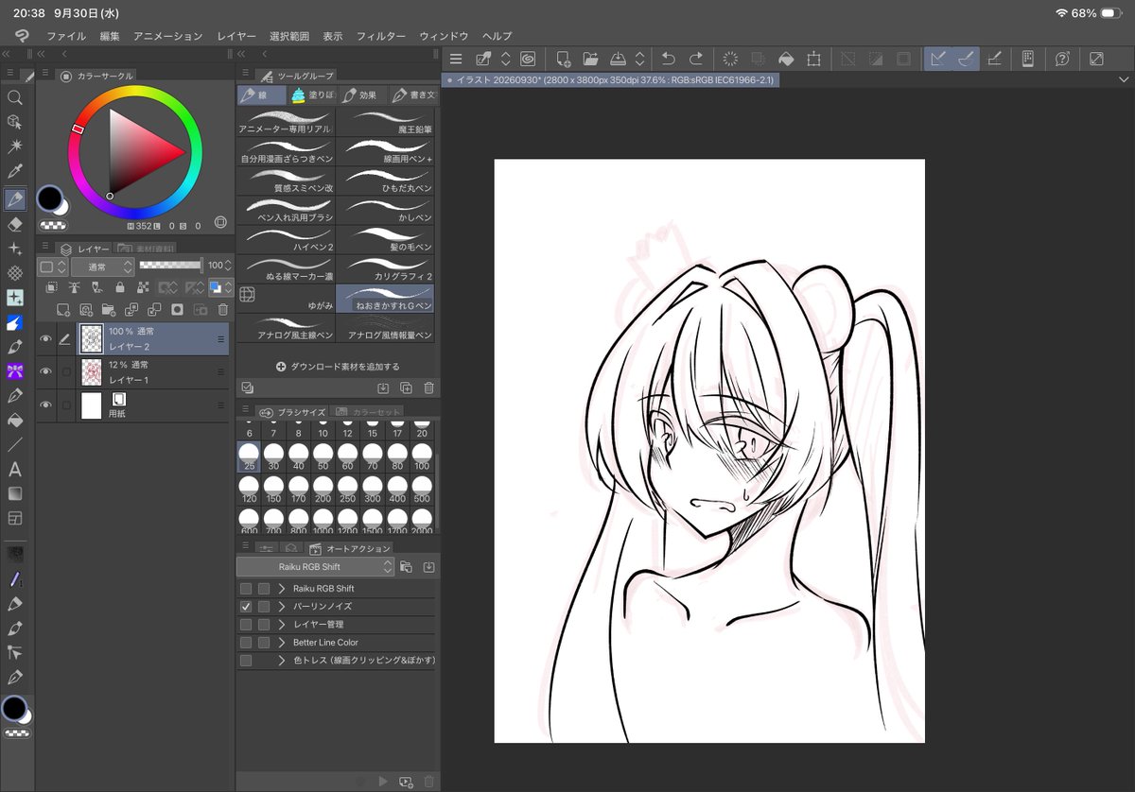Create a new raster layer
Viewport: 1135px width, 792px height.
point(63,309)
